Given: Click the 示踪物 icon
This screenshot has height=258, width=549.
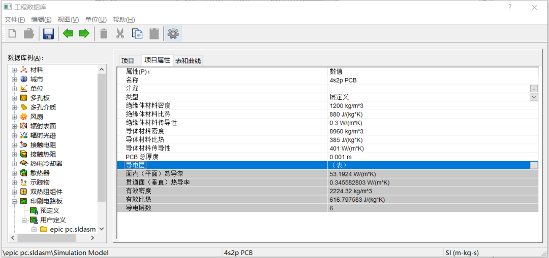Looking at the screenshot, I should tap(24, 182).
